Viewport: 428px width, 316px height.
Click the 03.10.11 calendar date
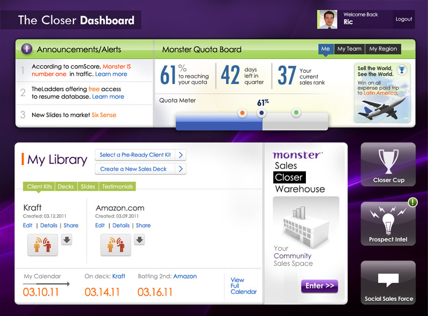click(x=41, y=292)
